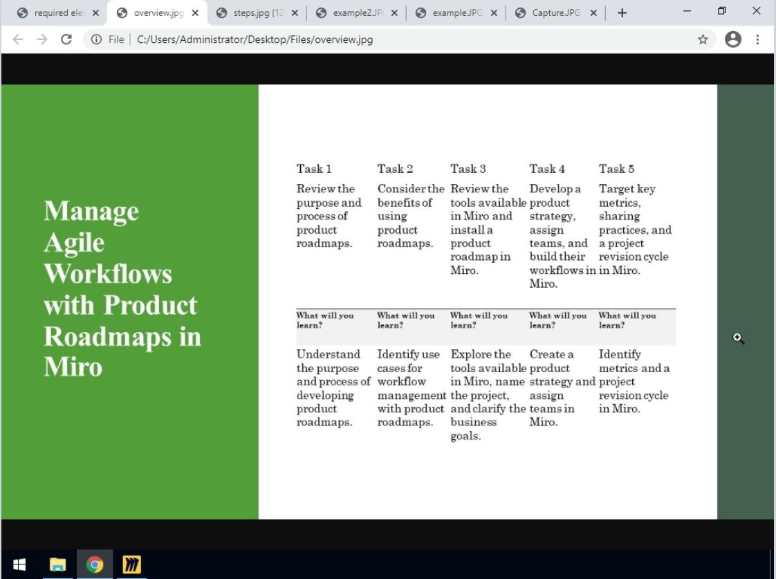Restore down the Chrome window

click(x=721, y=11)
